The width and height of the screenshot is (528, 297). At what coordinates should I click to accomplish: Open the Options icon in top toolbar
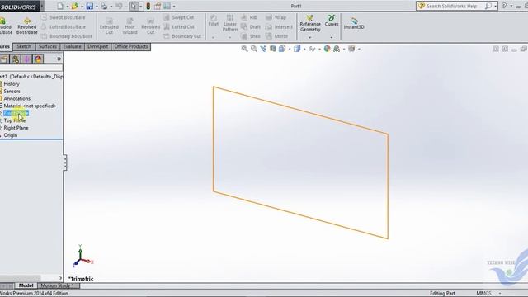click(x=167, y=6)
